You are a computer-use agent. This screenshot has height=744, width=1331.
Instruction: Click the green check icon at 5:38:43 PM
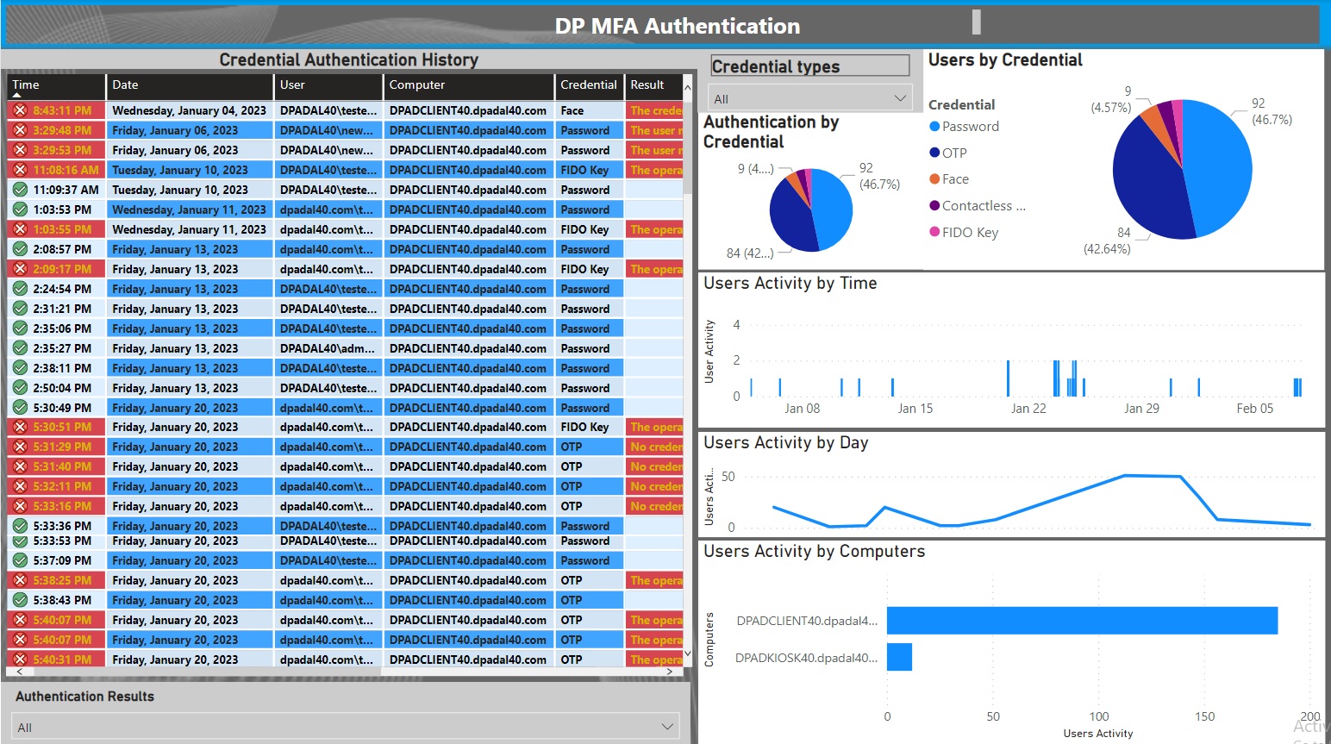(20, 600)
